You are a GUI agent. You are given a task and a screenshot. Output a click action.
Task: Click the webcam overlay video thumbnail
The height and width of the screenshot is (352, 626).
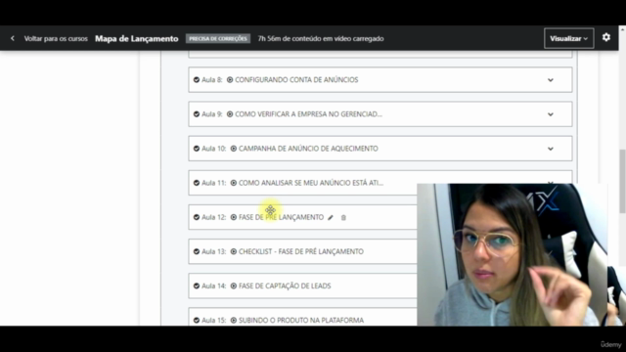513,254
